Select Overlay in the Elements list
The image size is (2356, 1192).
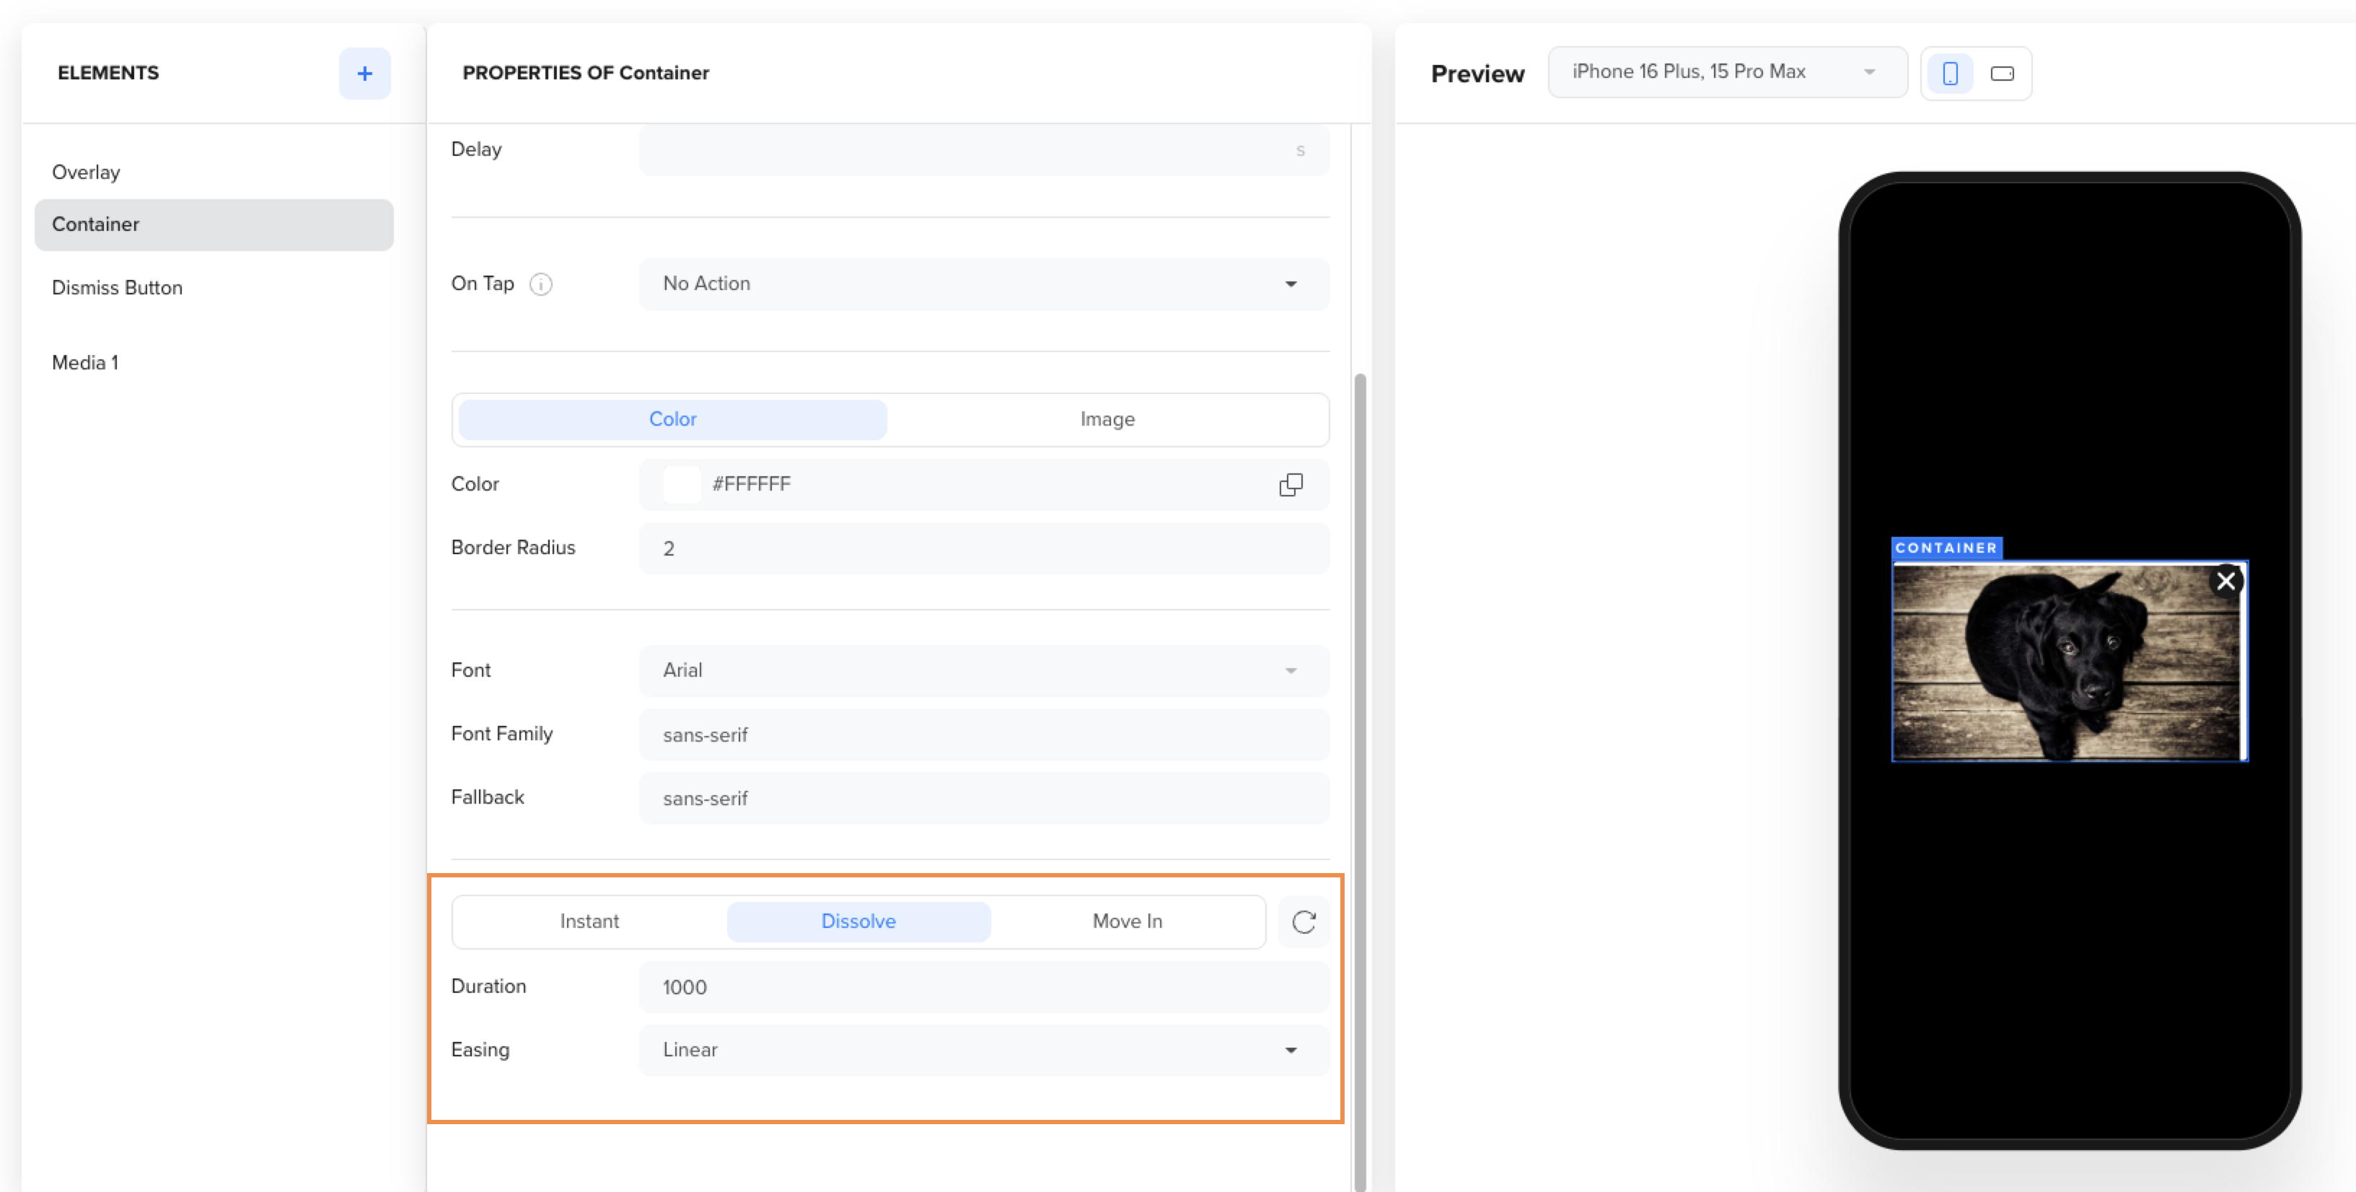tap(214, 172)
